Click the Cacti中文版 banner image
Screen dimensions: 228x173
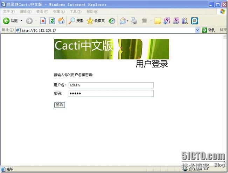tap(111, 49)
